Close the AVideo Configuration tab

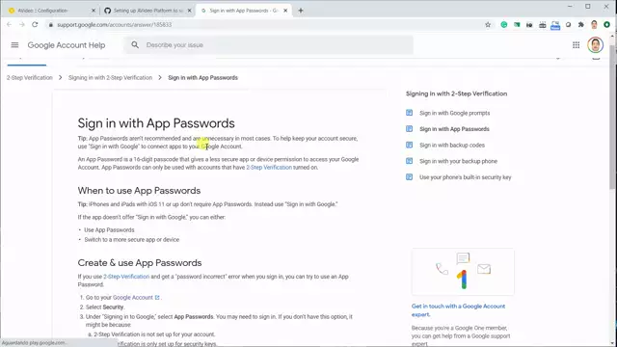pyautogui.click(x=94, y=11)
